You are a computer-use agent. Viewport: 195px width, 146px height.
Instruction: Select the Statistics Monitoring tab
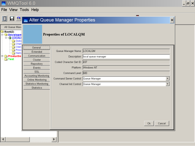[x=37, y=84]
